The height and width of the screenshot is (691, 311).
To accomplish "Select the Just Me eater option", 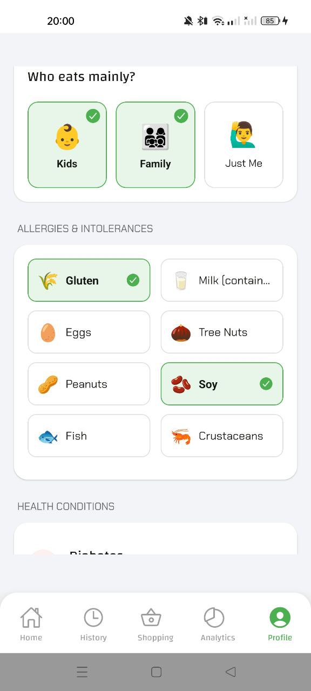I will pyautogui.click(x=244, y=144).
